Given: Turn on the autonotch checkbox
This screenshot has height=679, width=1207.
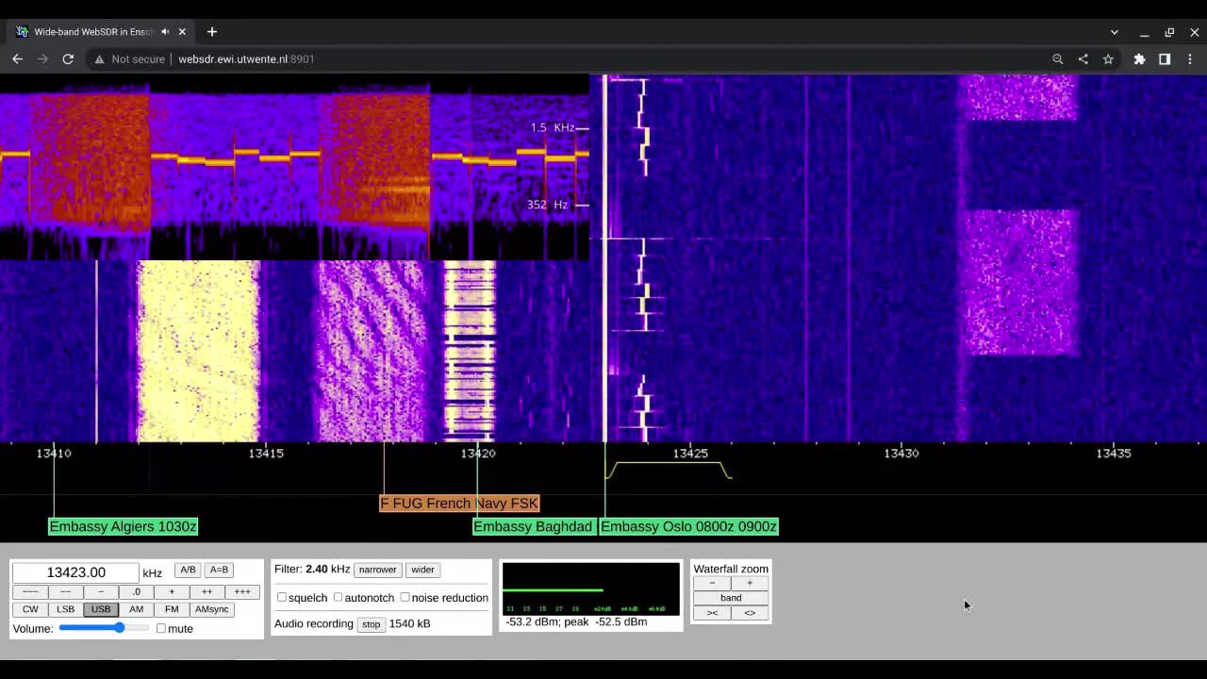Looking at the screenshot, I should (x=339, y=597).
